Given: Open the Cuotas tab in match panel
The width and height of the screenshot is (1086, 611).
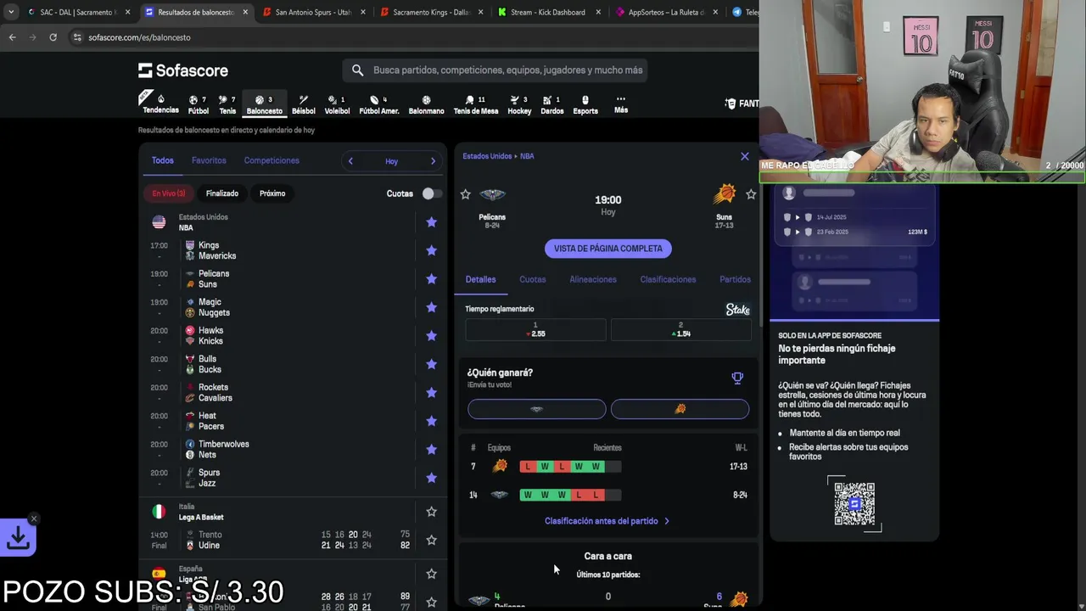Looking at the screenshot, I should coord(533,279).
